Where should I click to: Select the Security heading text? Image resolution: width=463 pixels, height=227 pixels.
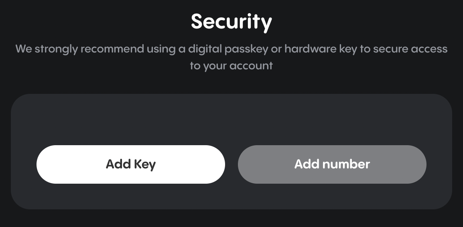click(x=231, y=22)
